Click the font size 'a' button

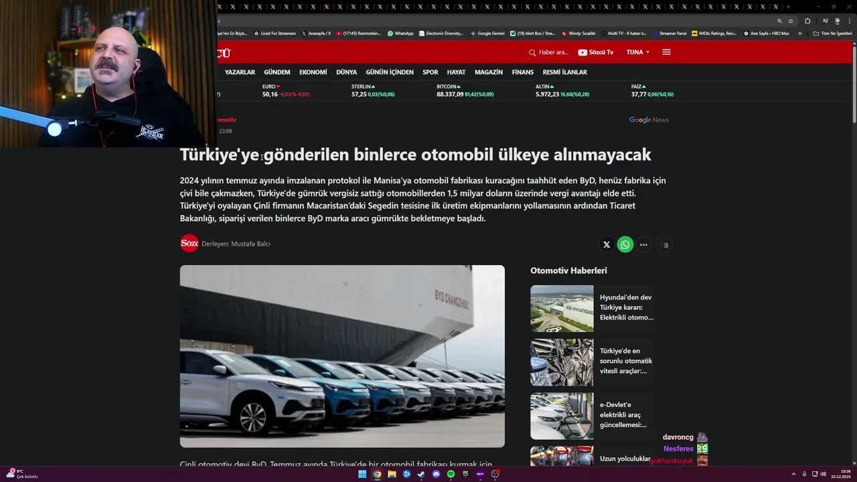(666, 244)
